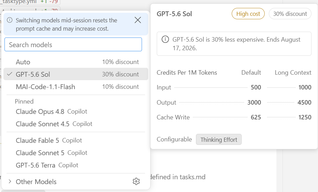Click MAI-Code-1.1-Flash 10% discount label

point(120,87)
